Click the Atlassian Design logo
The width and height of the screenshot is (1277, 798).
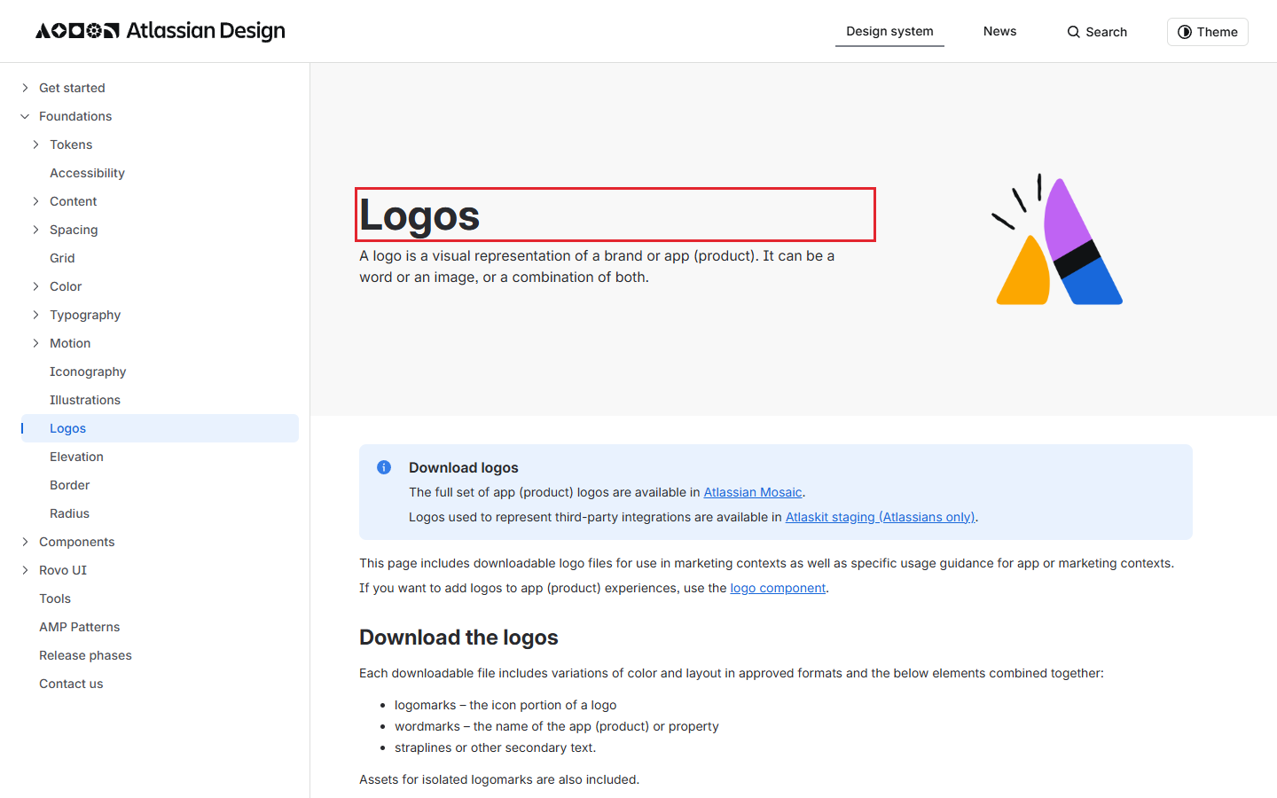[x=161, y=31]
